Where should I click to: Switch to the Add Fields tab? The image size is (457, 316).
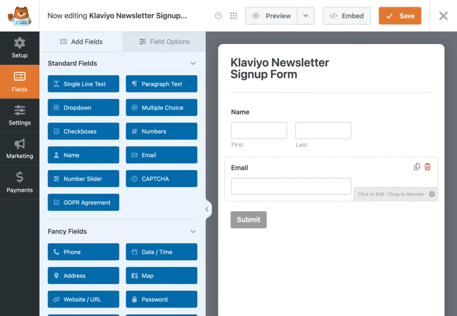(x=81, y=42)
